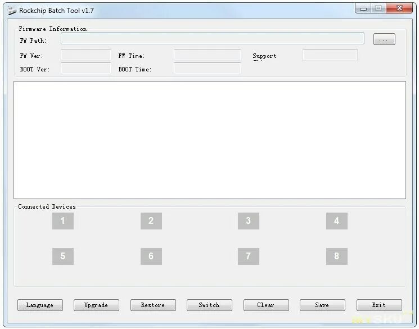Viewport: 419px width, 329px height.
Task: Select device slot number 2
Action: click(x=151, y=221)
